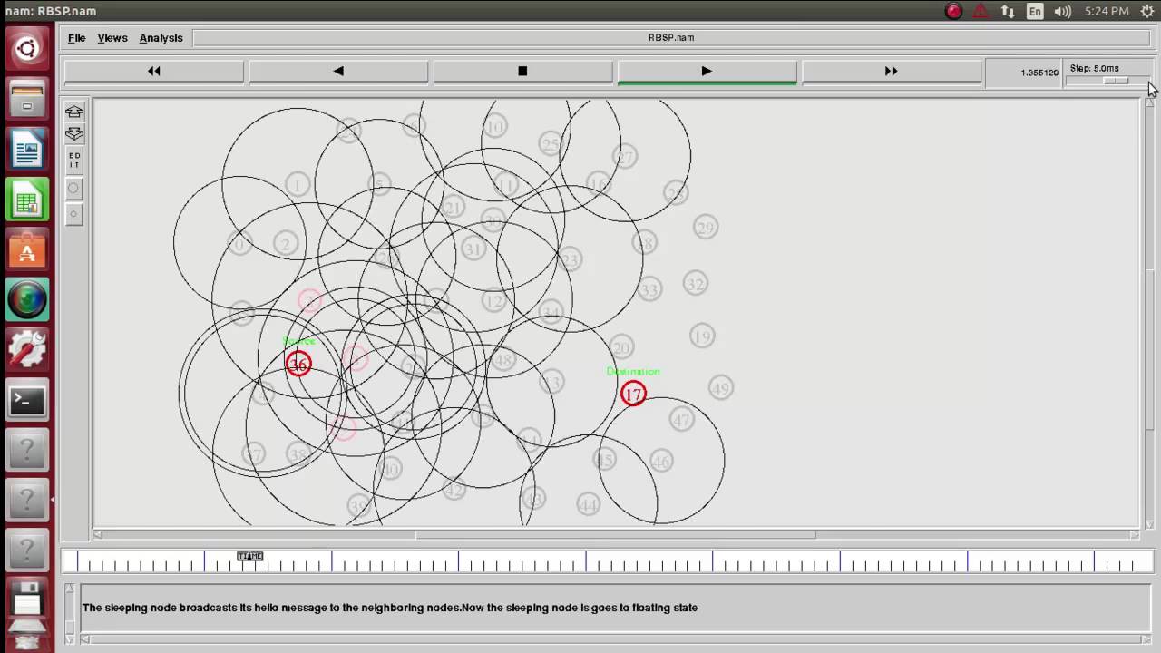Screen dimensions: 1161x653
Task: Click node 19 in the topology
Action: click(x=702, y=336)
